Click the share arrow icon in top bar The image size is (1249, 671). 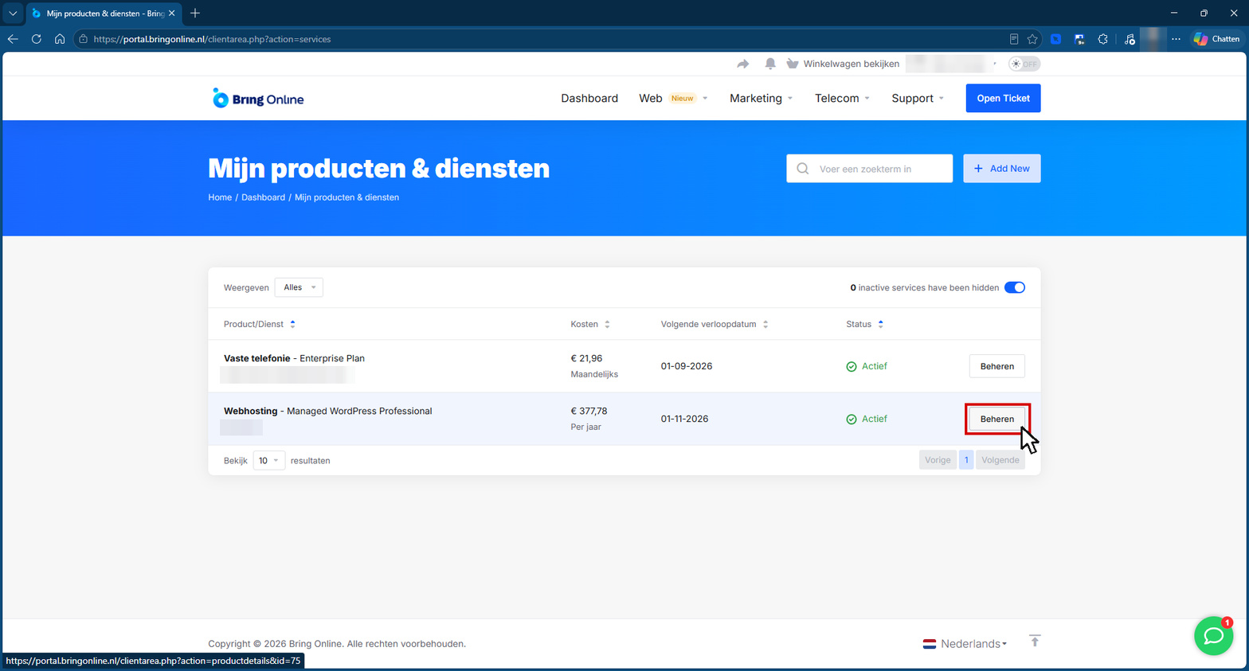coord(743,64)
